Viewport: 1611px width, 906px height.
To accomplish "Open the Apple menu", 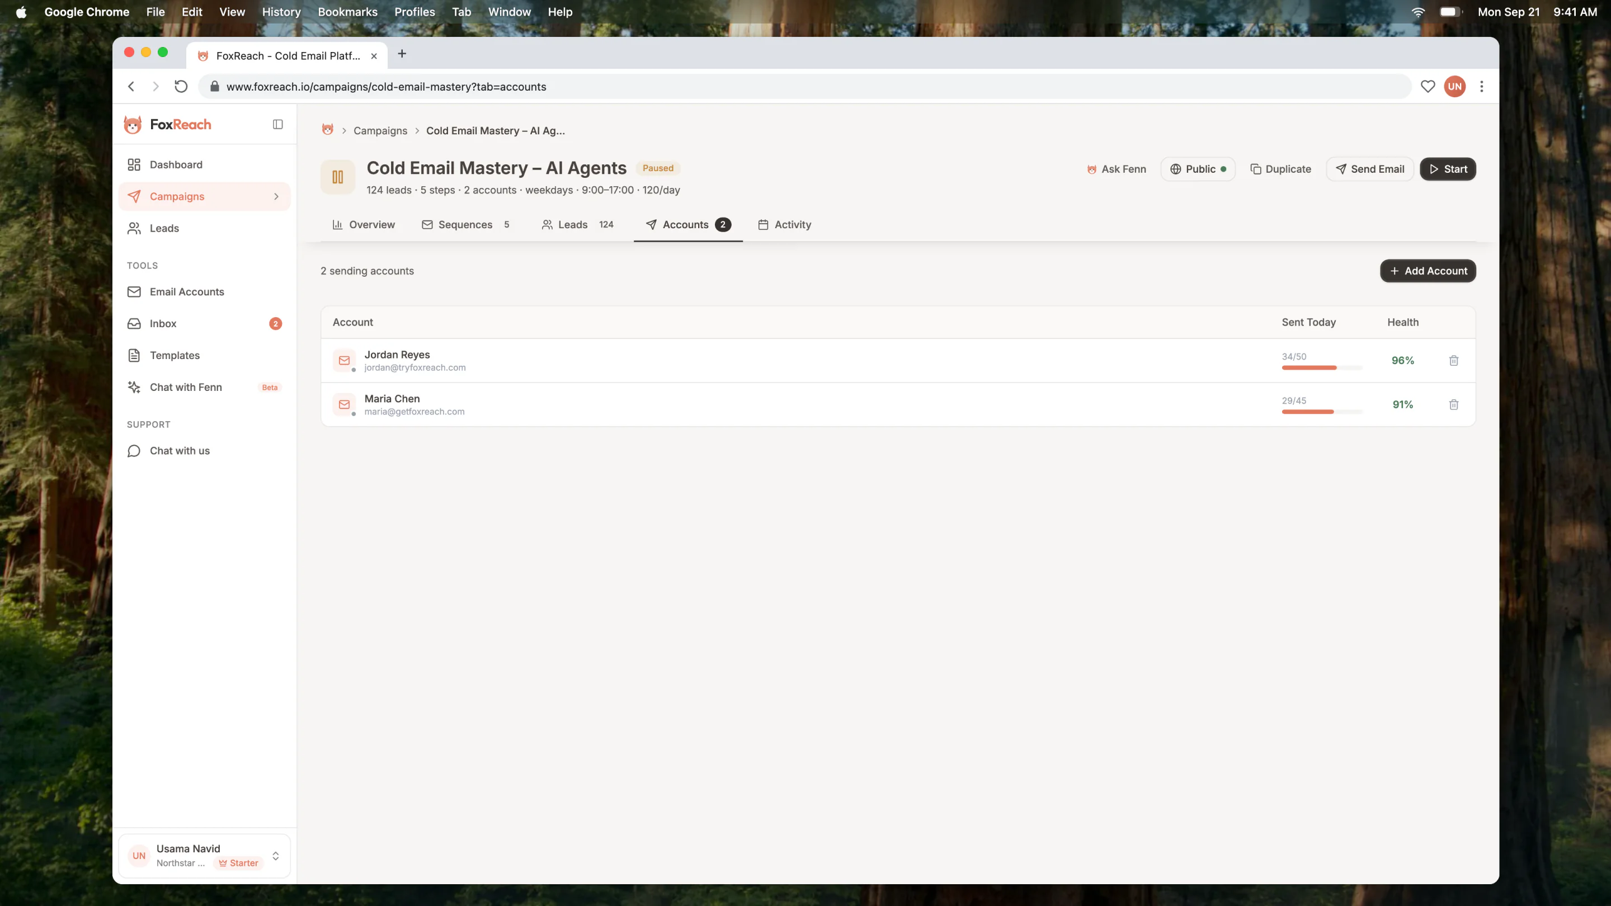I will pos(21,12).
